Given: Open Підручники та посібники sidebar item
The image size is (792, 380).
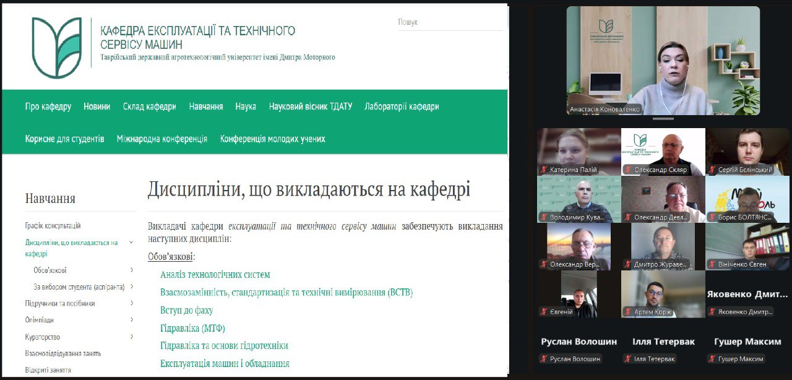Looking at the screenshot, I should [61, 303].
